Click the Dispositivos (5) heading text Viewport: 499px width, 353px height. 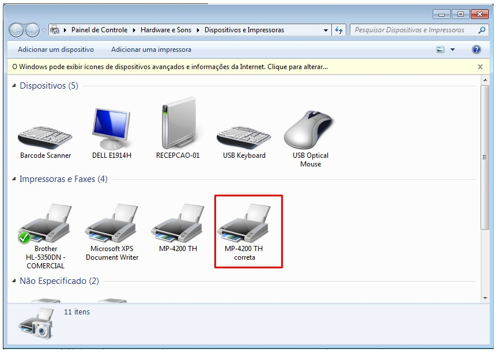[49, 86]
